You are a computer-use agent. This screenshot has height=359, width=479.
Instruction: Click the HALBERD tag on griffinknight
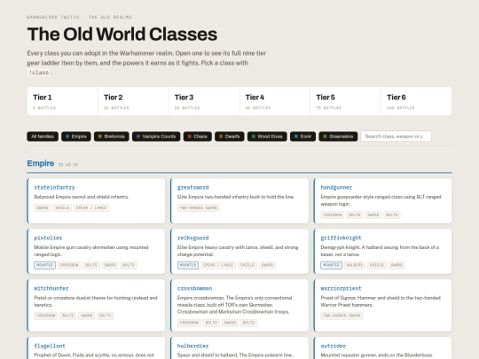[x=354, y=265]
